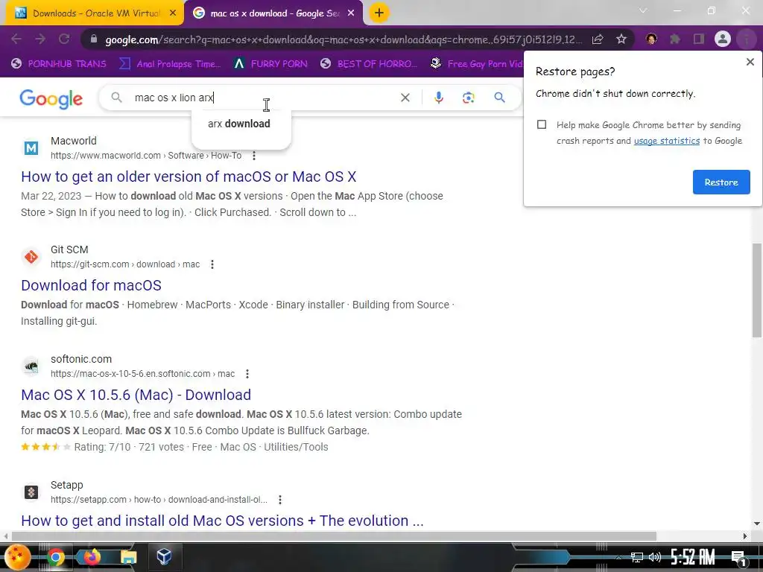763x572 pixels.
Task: Click the Google logo
Action: click(51, 99)
